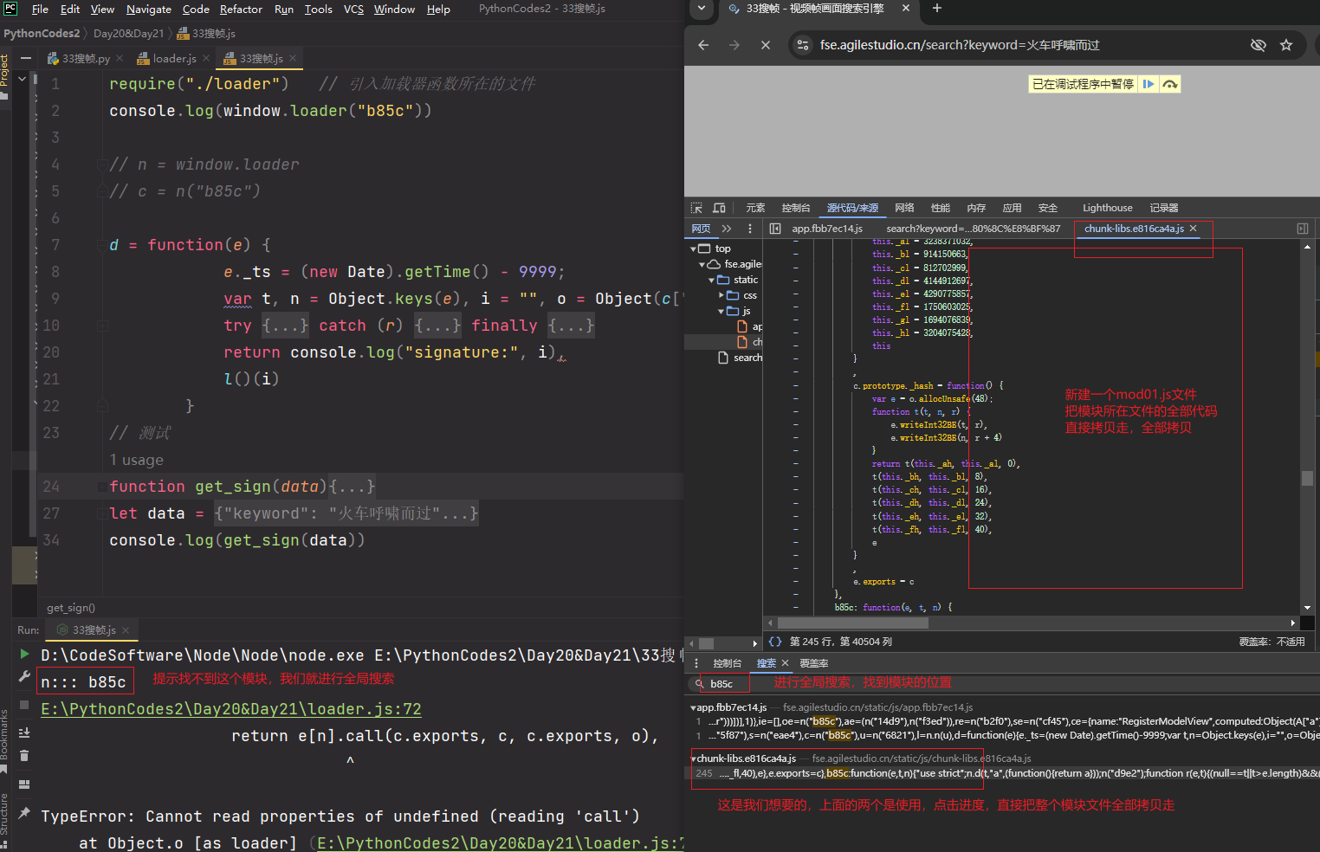This screenshot has height=852, width=1320.
Task: Expand the css folder
Action: (x=721, y=295)
